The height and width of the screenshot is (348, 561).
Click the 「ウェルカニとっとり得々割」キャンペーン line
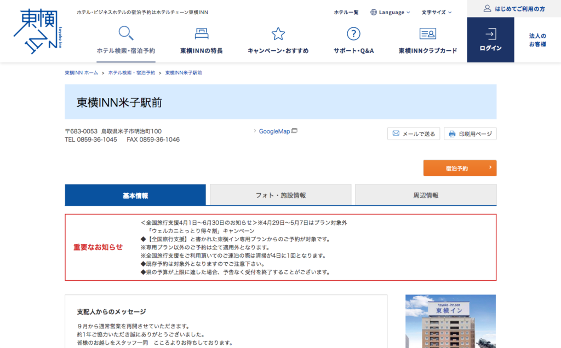click(x=201, y=231)
